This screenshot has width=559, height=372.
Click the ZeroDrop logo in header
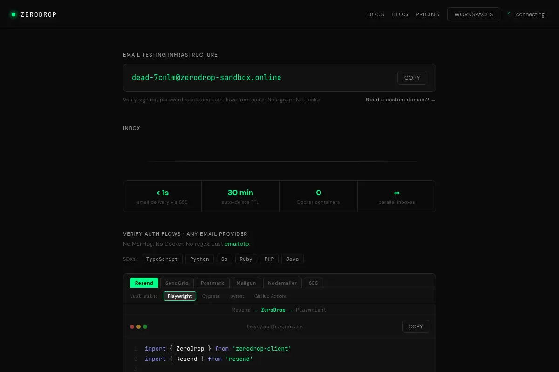34,14
